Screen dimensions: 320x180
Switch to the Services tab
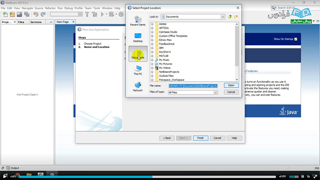point(36,22)
